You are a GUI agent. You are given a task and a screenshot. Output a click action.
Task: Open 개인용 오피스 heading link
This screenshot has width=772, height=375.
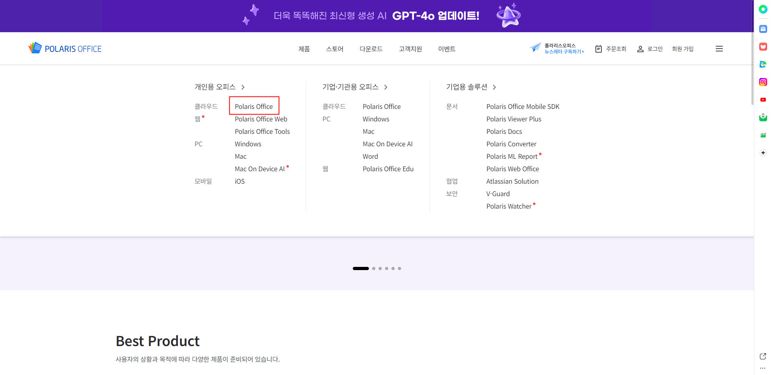point(215,87)
